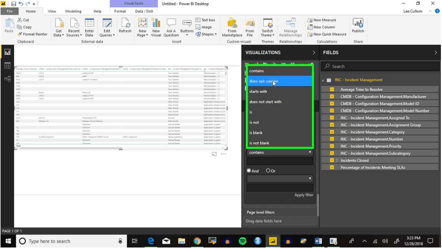The width and height of the screenshot is (442, 248).
Task: Click Apply filter
Action: click(x=303, y=195)
